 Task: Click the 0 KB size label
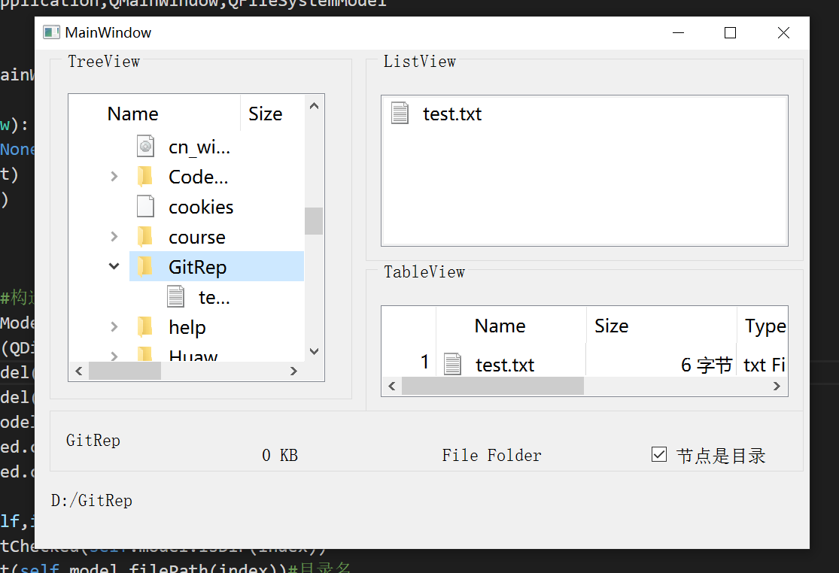280,455
